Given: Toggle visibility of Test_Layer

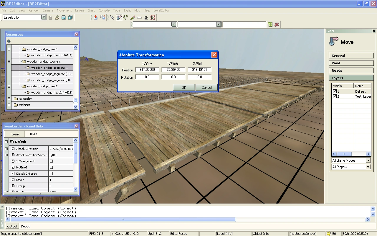Looking at the screenshot, I should 335,96.
